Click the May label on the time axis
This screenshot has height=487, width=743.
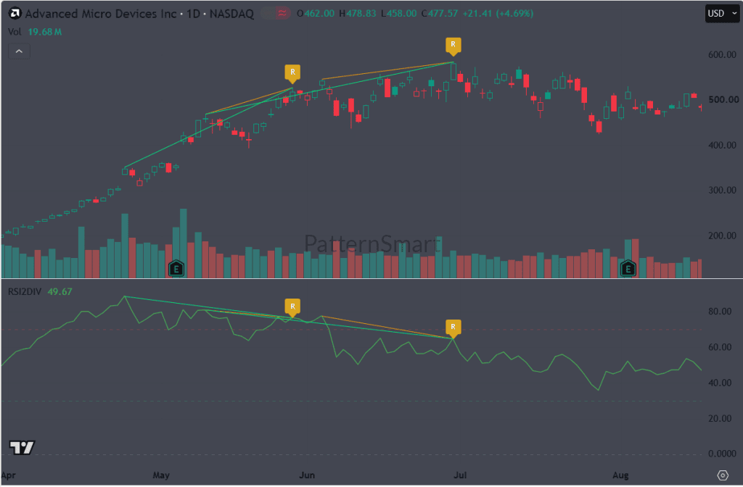[161, 475]
